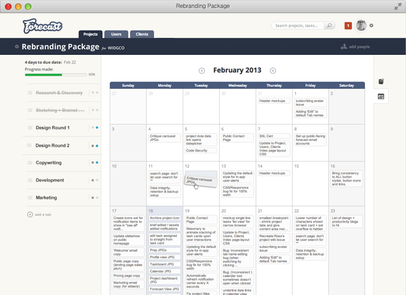Click the add a tab plus icon

30,215
